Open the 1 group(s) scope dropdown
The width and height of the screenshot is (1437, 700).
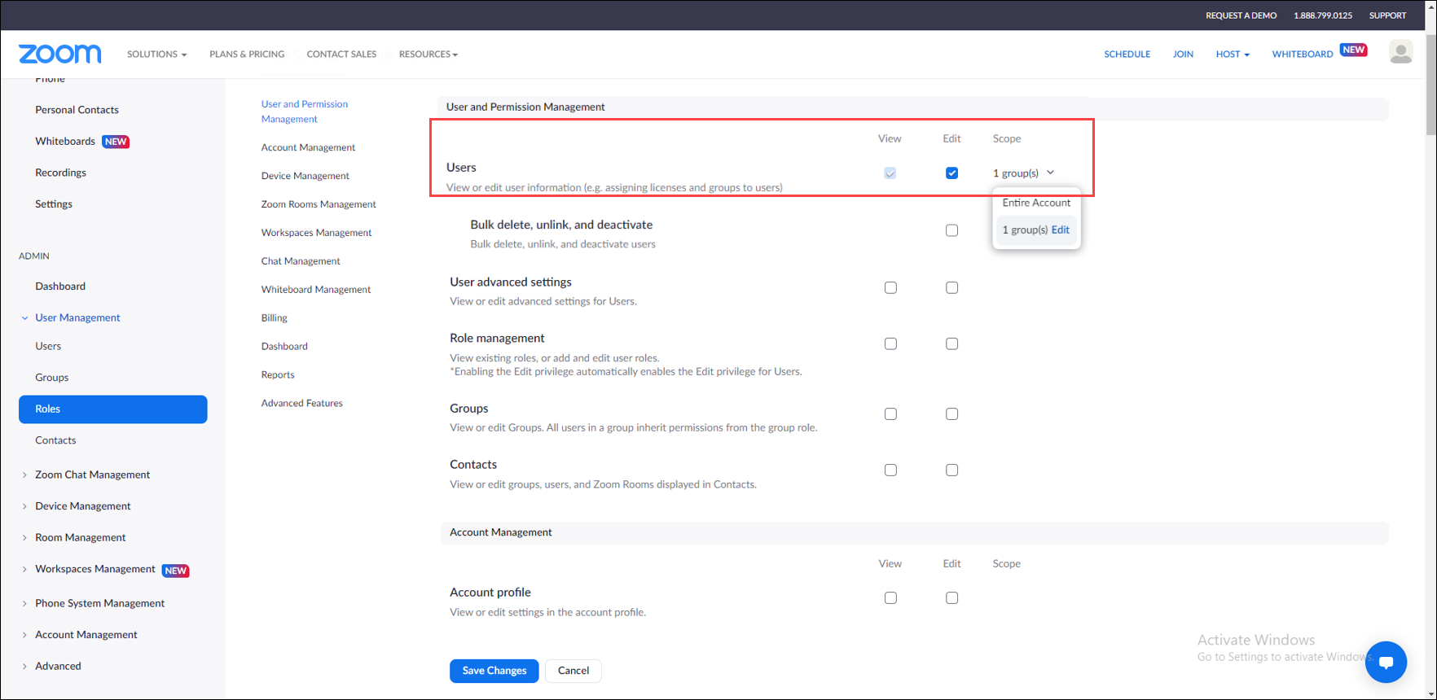(x=1023, y=173)
